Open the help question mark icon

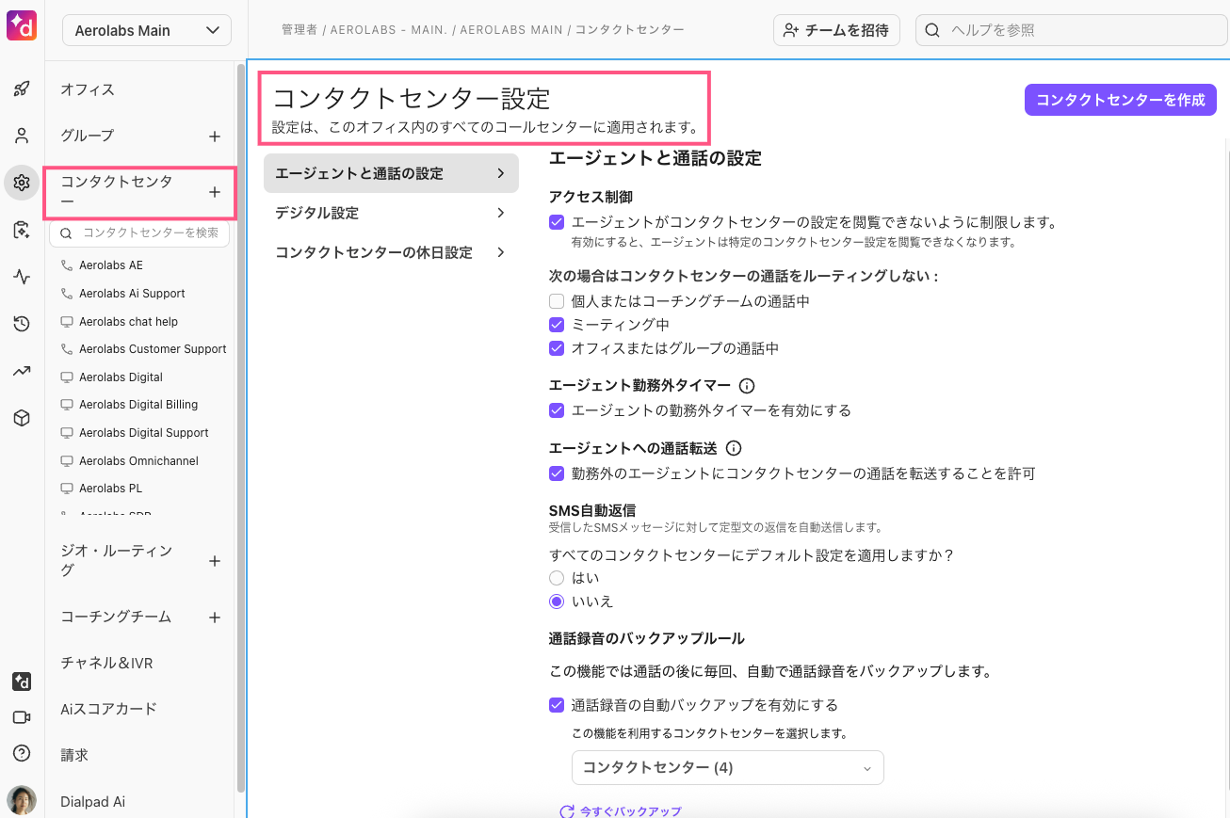[x=22, y=753]
